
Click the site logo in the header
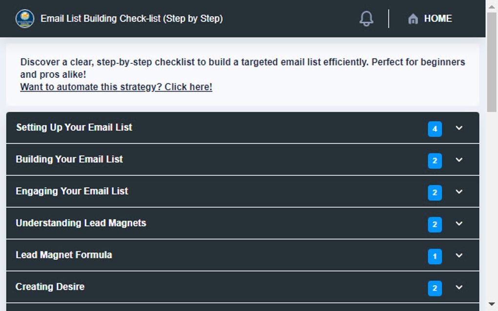(x=24, y=19)
